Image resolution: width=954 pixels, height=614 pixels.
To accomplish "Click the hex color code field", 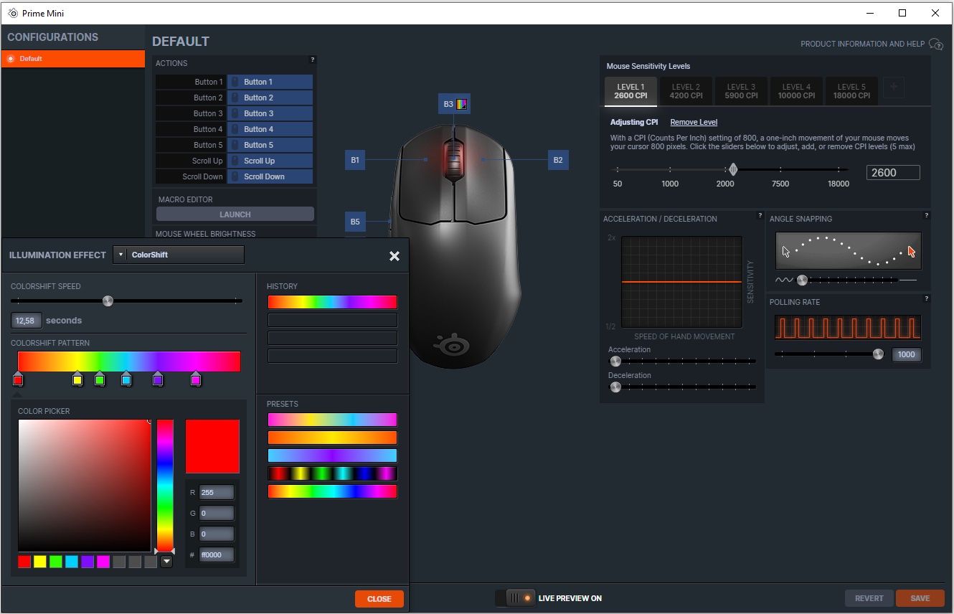I will tap(217, 554).
